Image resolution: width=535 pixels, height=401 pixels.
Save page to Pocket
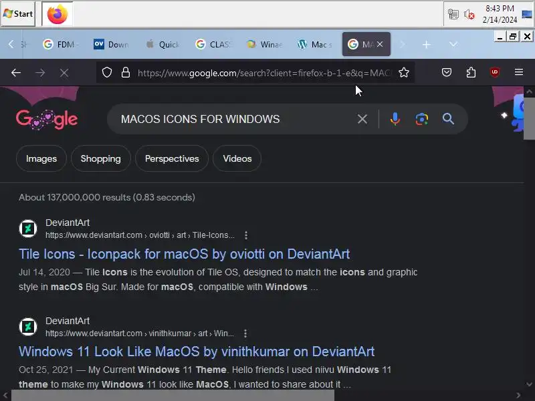pyautogui.click(x=447, y=72)
